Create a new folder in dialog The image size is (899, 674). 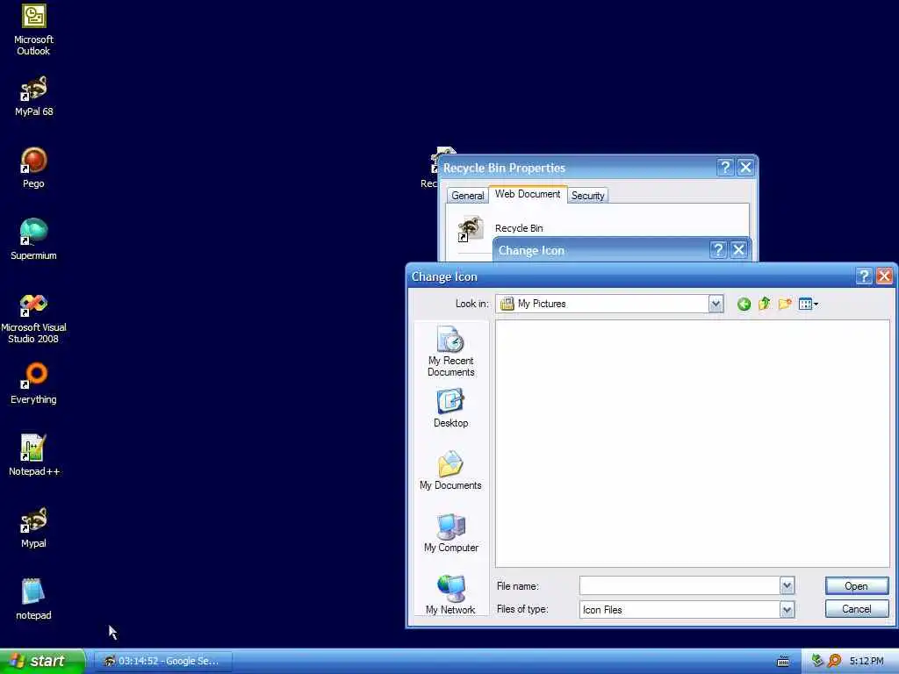[x=785, y=304]
